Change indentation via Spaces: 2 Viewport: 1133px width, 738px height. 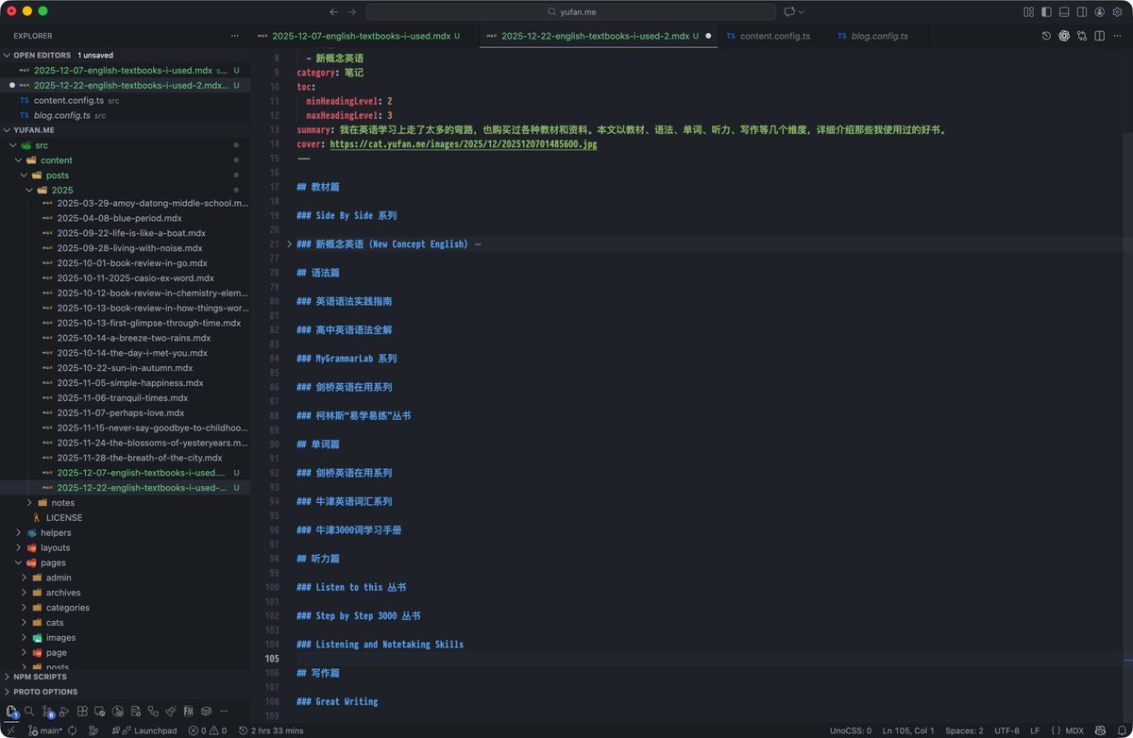click(x=963, y=730)
